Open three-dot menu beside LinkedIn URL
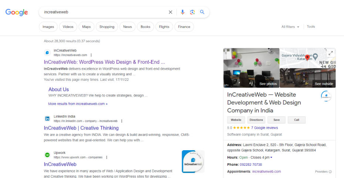 122,121
